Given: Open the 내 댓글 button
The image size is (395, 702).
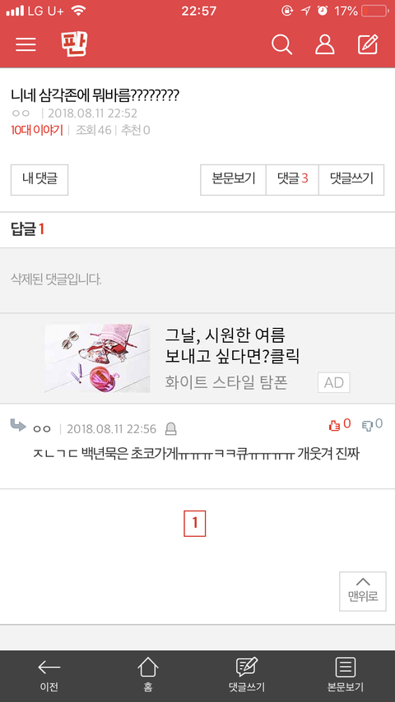Looking at the screenshot, I should (39, 180).
